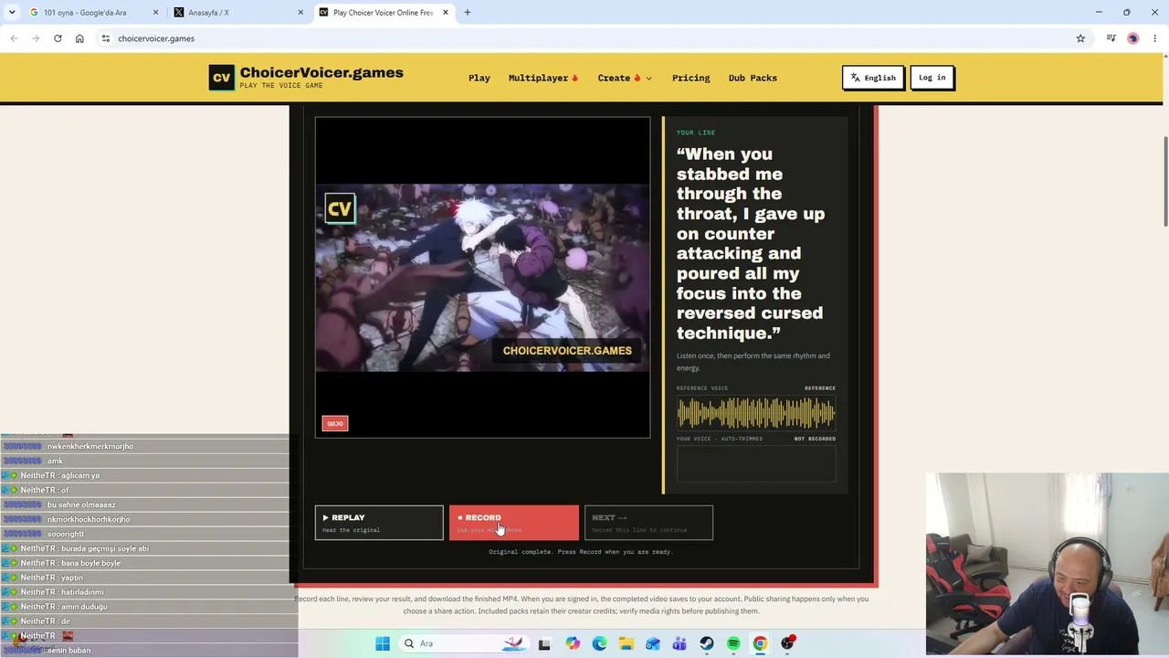This screenshot has height=658, width=1169.
Task: Open OBS Studio from the taskbar
Action: click(787, 643)
